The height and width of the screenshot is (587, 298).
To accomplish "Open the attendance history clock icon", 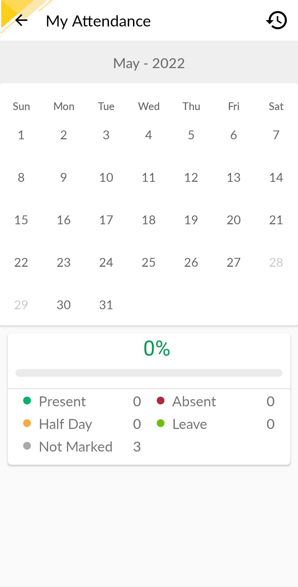I will tap(277, 20).
